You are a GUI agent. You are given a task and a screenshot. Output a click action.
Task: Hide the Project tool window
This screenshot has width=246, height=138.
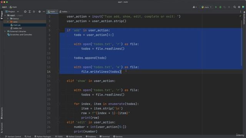tap(44, 11)
